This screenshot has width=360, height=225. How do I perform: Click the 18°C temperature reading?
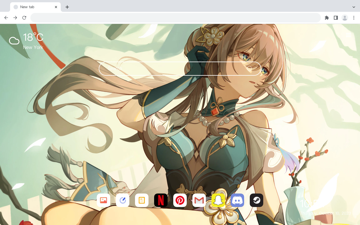pyautogui.click(x=33, y=37)
